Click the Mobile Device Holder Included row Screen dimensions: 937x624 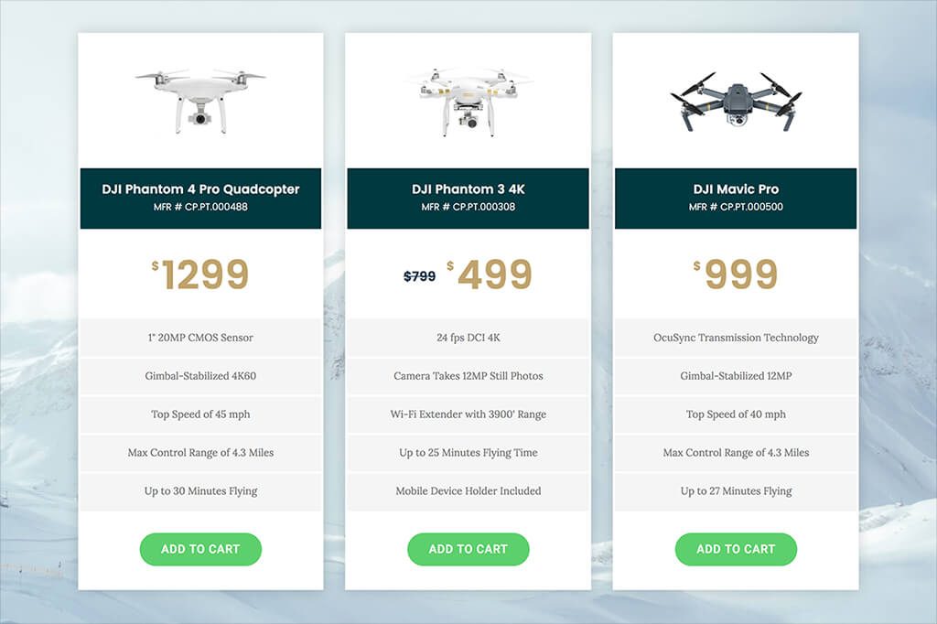468,491
